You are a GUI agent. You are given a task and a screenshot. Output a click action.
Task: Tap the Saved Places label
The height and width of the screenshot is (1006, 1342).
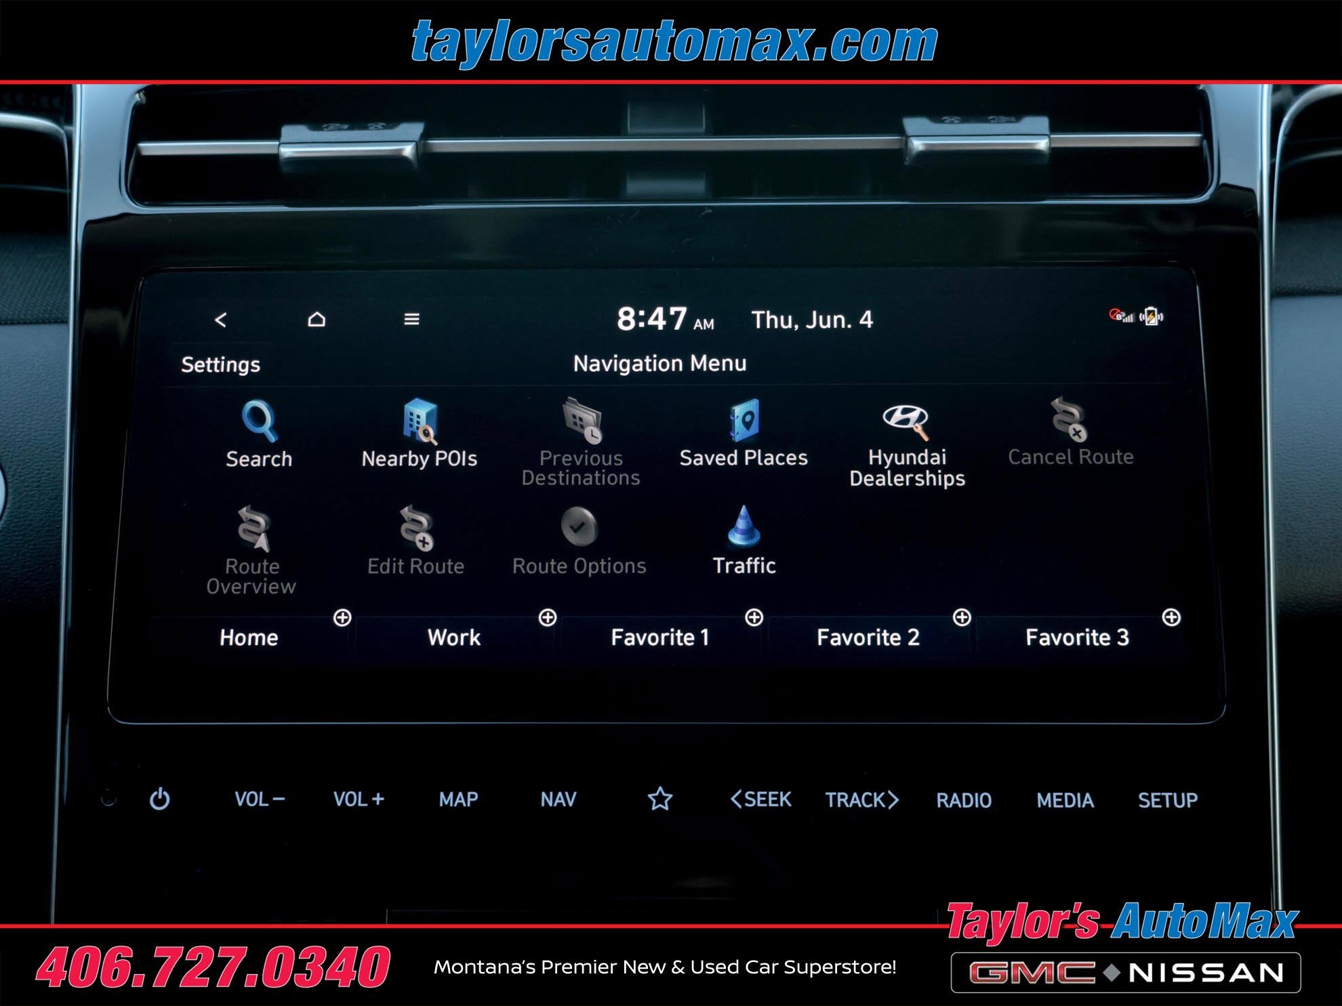[x=744, y=458]
